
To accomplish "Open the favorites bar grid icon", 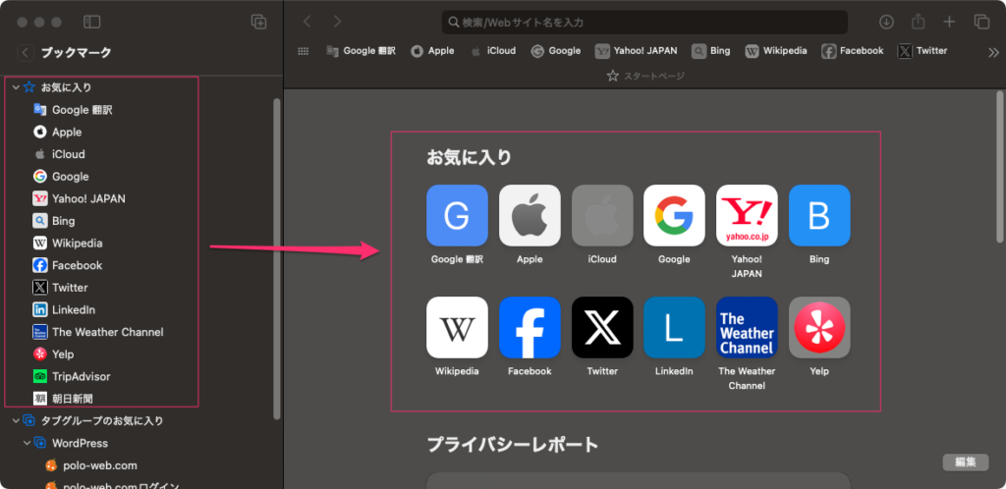I will (x=303, y=51).
